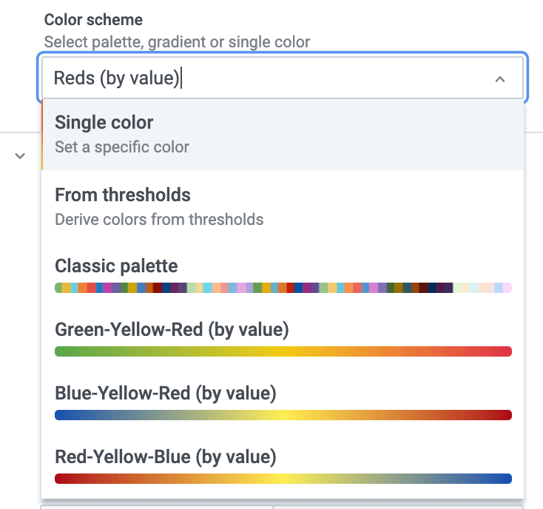
Task: Click the "Select palette, gradient or single color" hint
Action: point(177,42)
